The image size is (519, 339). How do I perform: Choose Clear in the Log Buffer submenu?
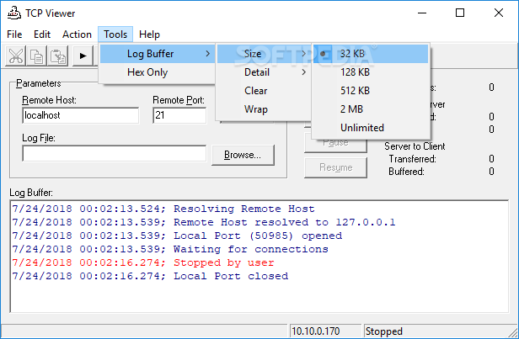[x=264, y=91]
